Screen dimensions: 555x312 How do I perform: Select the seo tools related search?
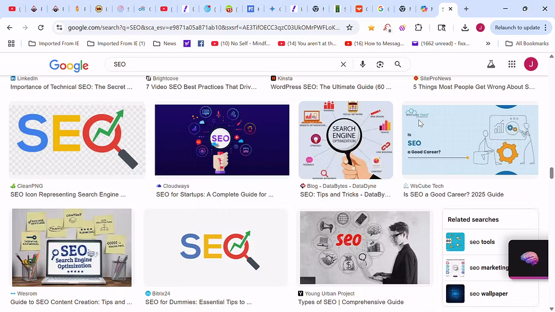pyautogui.click(x=482, y=242)
